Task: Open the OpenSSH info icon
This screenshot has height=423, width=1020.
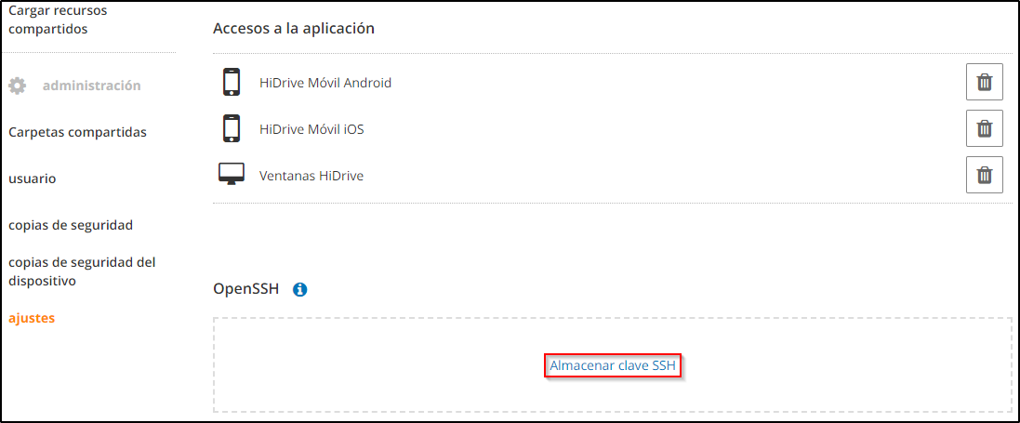Action: pos(300,289)
